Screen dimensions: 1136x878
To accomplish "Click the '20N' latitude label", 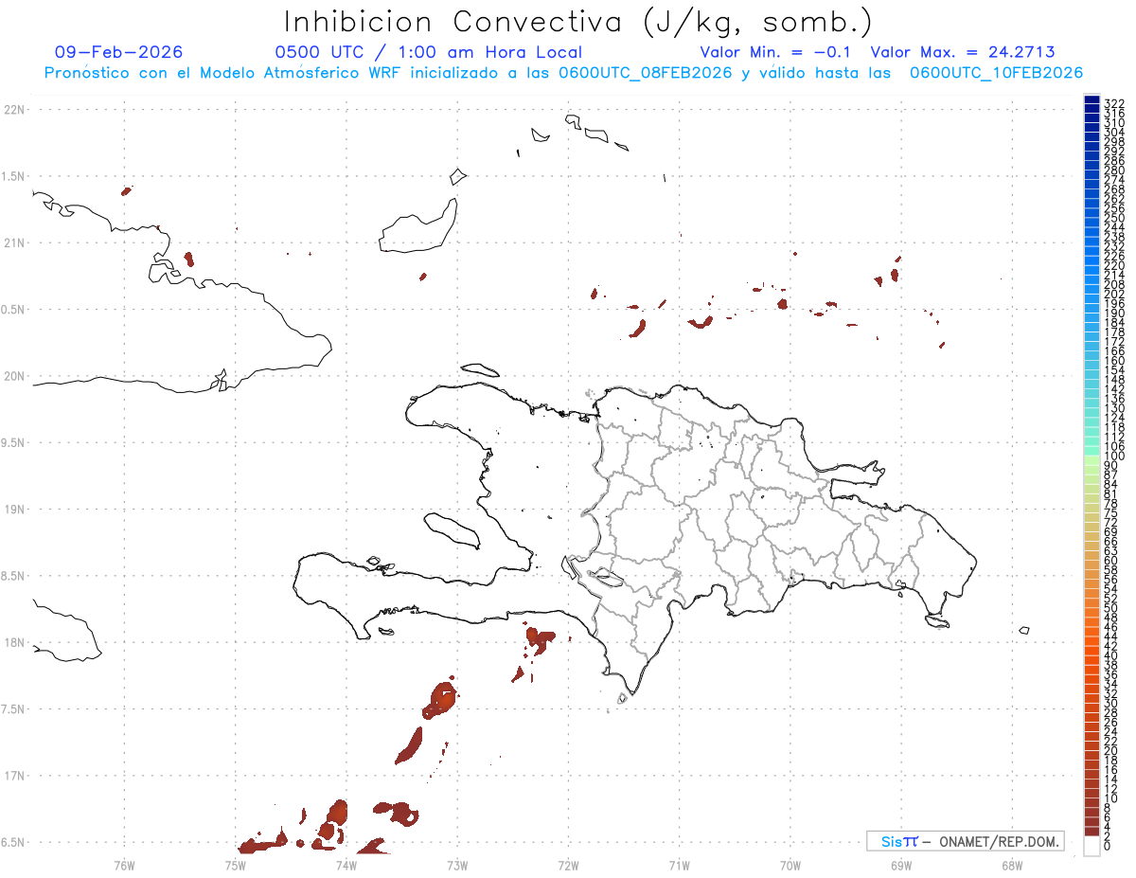I will 13,376.
